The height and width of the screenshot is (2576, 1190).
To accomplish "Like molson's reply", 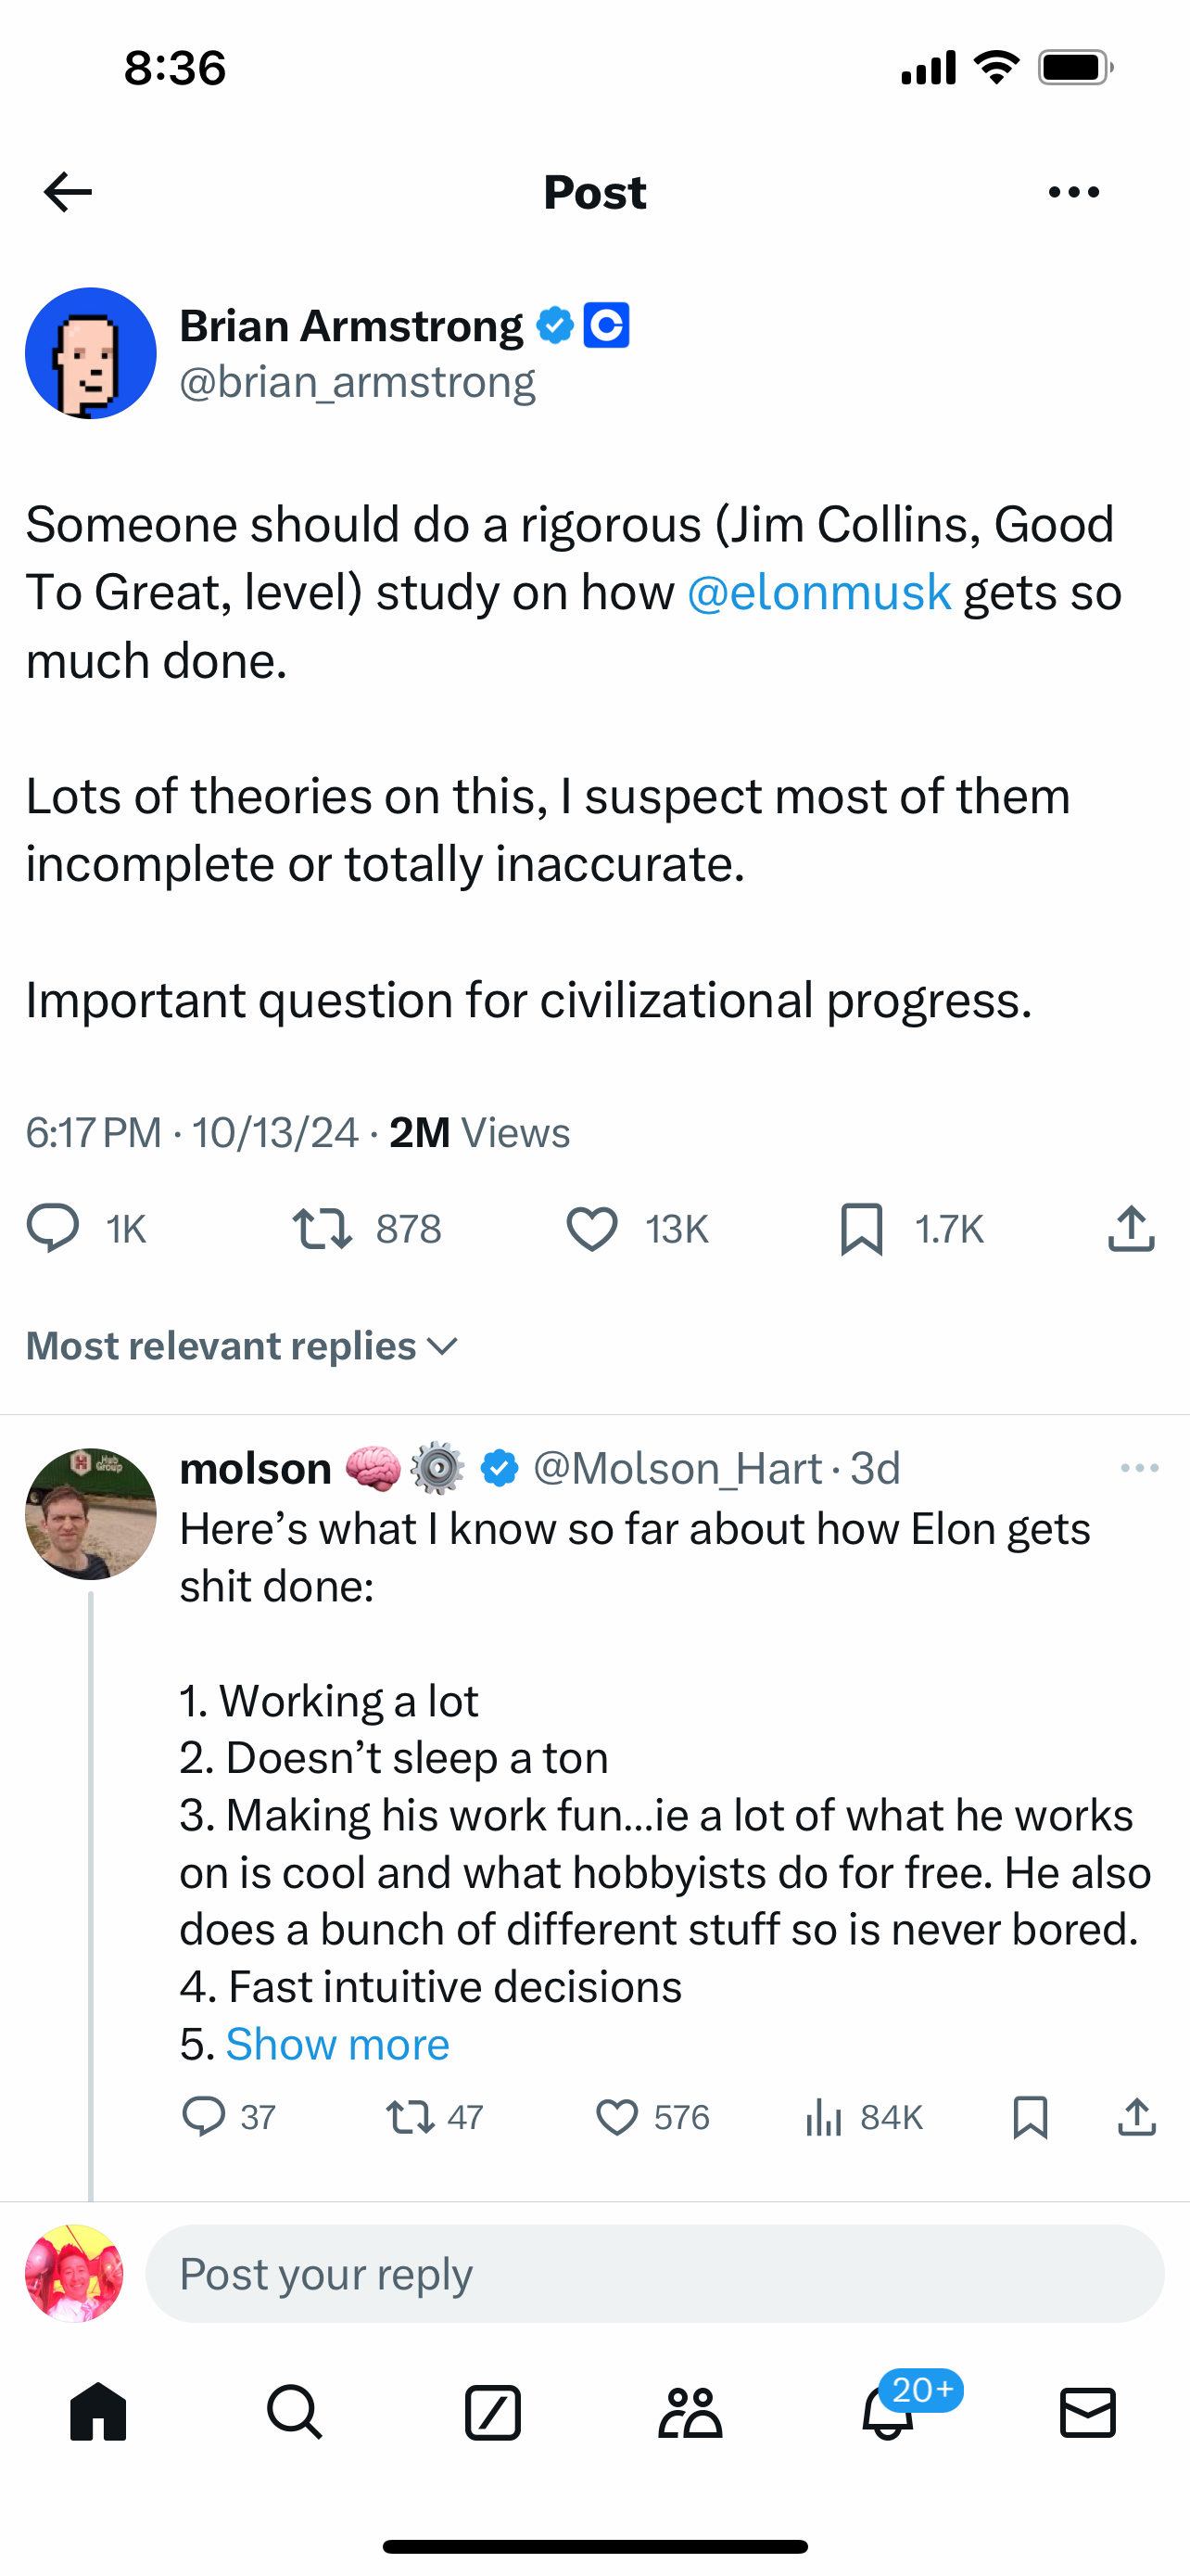I will [616, 2117].
